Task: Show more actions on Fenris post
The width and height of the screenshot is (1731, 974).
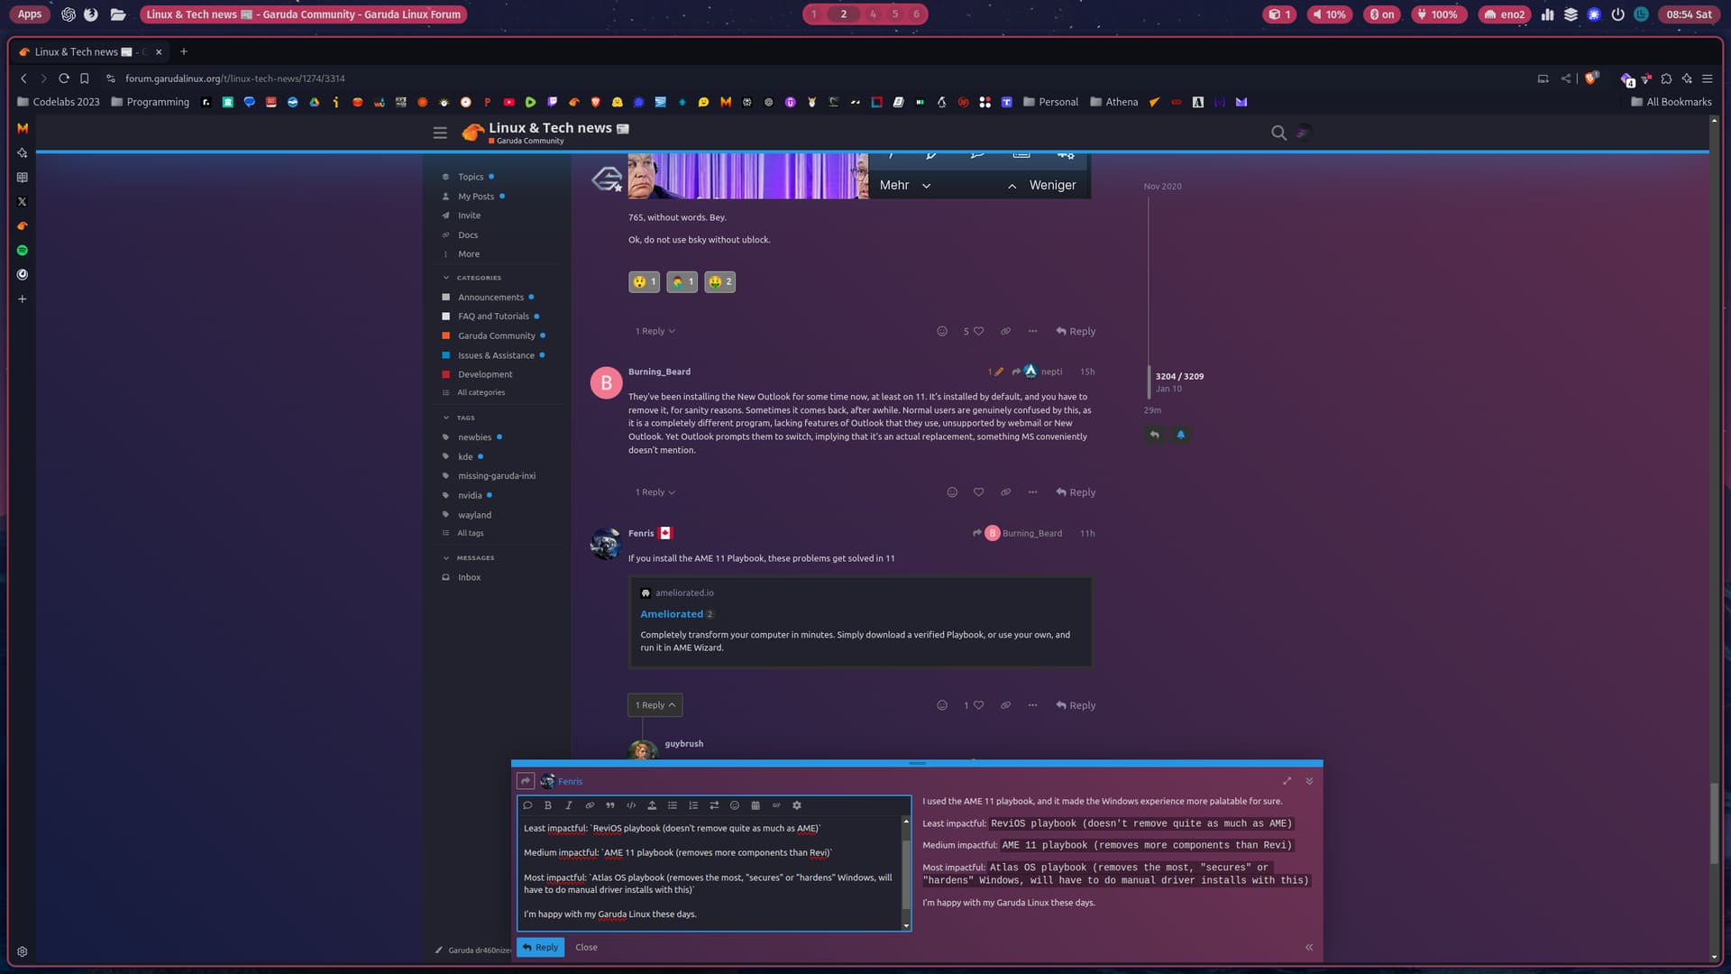Action: coord(1032,705)
